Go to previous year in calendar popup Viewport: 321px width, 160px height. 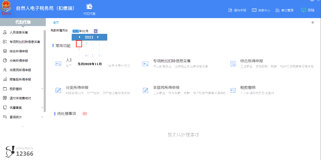pyautogui.click(x=79, y=37)
